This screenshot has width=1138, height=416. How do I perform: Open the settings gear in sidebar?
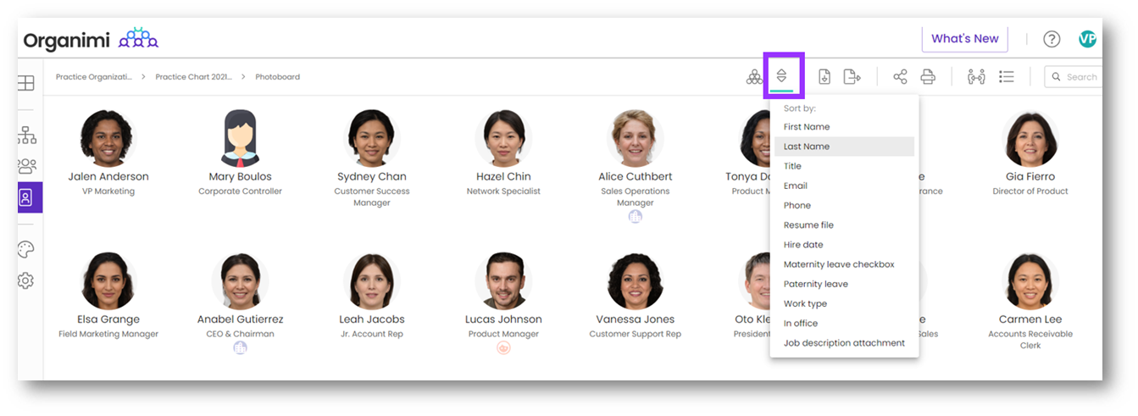[x=27, y=280]
